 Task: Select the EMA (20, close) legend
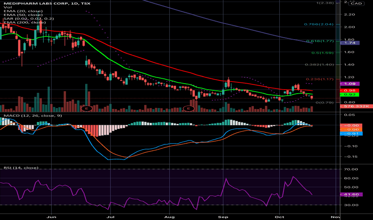point(23,11)
